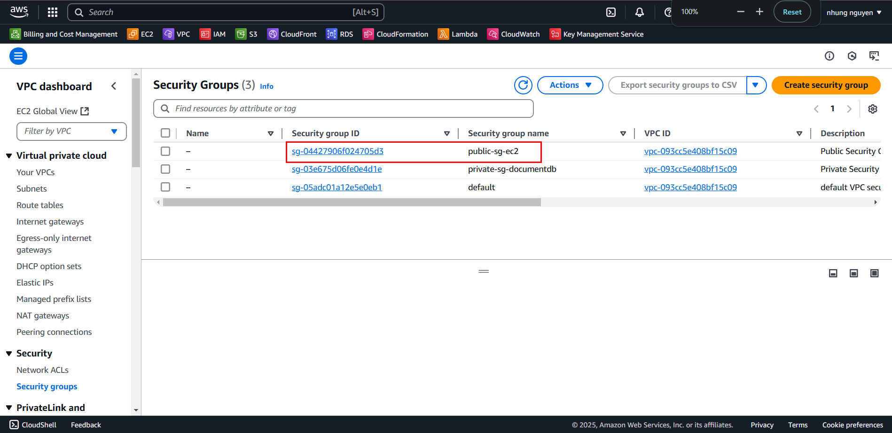Focus the Find resources filter field

tap(344, 108)
